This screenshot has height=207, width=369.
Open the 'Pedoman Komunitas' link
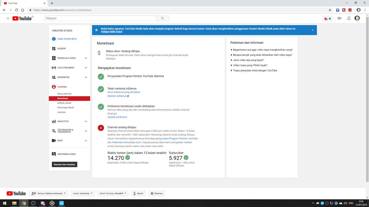(124, 143)
